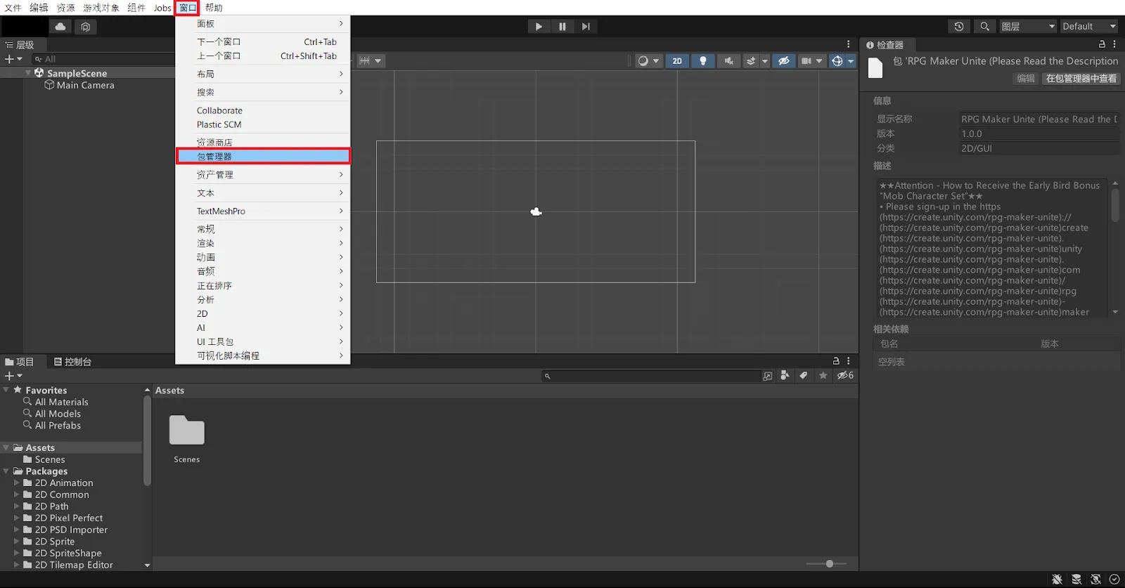Click the Play button in the toolbar
This screenshot has width=1125, height=588.
coord(539,27)
